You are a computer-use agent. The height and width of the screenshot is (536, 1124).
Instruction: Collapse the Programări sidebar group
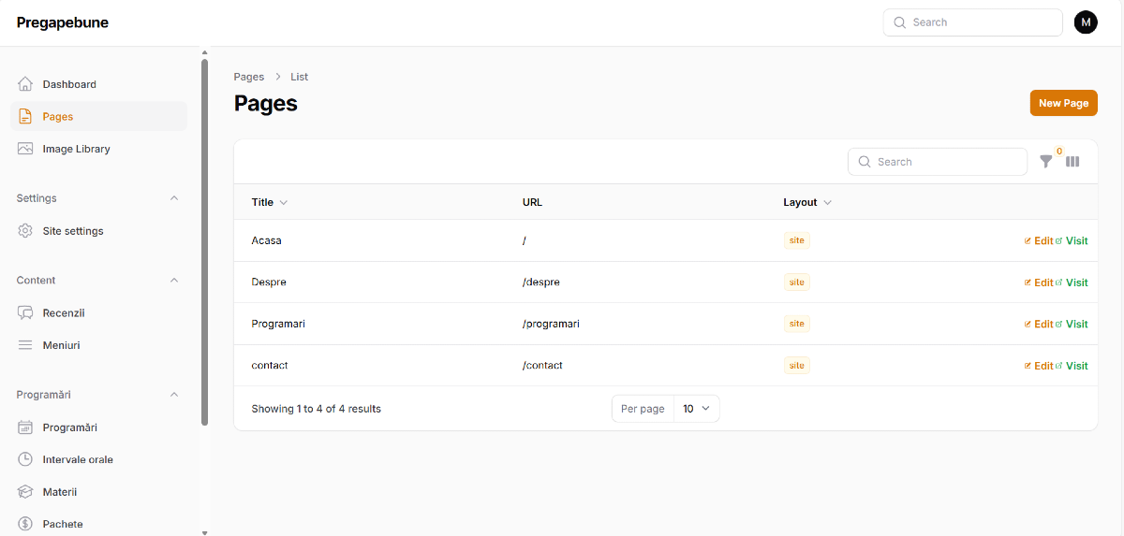174,395
